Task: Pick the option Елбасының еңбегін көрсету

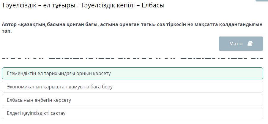Action: pyautogui.click(x=133, y=100)
